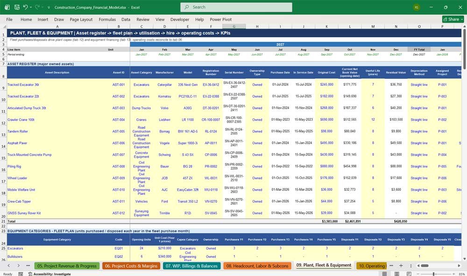467x276 pixels.
Task: Switch to 06. Project Costs & Margins sheet
Action: (131, 266)
